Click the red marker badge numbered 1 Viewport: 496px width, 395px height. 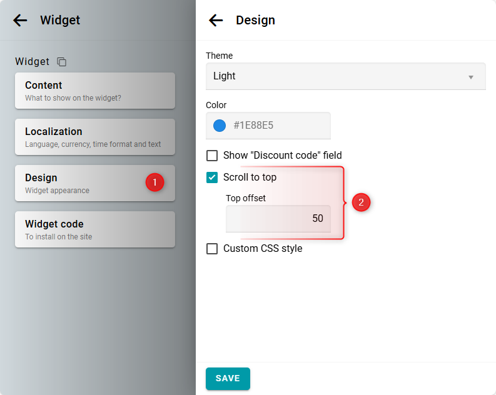pos(154,182)
